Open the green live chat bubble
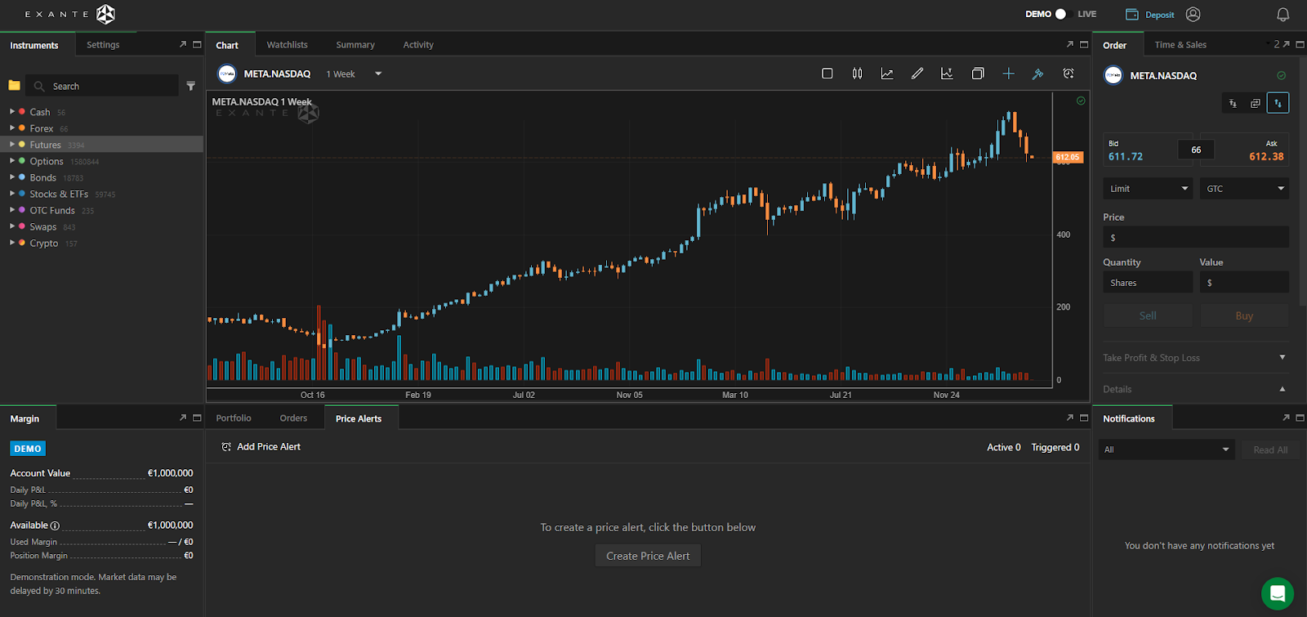This screenshot has width=1307, height=617. [1278, 594]
